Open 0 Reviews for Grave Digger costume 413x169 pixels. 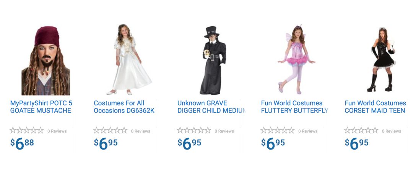(224, 131)
